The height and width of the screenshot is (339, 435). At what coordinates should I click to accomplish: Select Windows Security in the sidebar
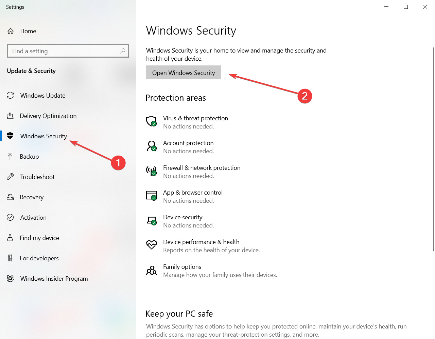click(x=43, y=136)
